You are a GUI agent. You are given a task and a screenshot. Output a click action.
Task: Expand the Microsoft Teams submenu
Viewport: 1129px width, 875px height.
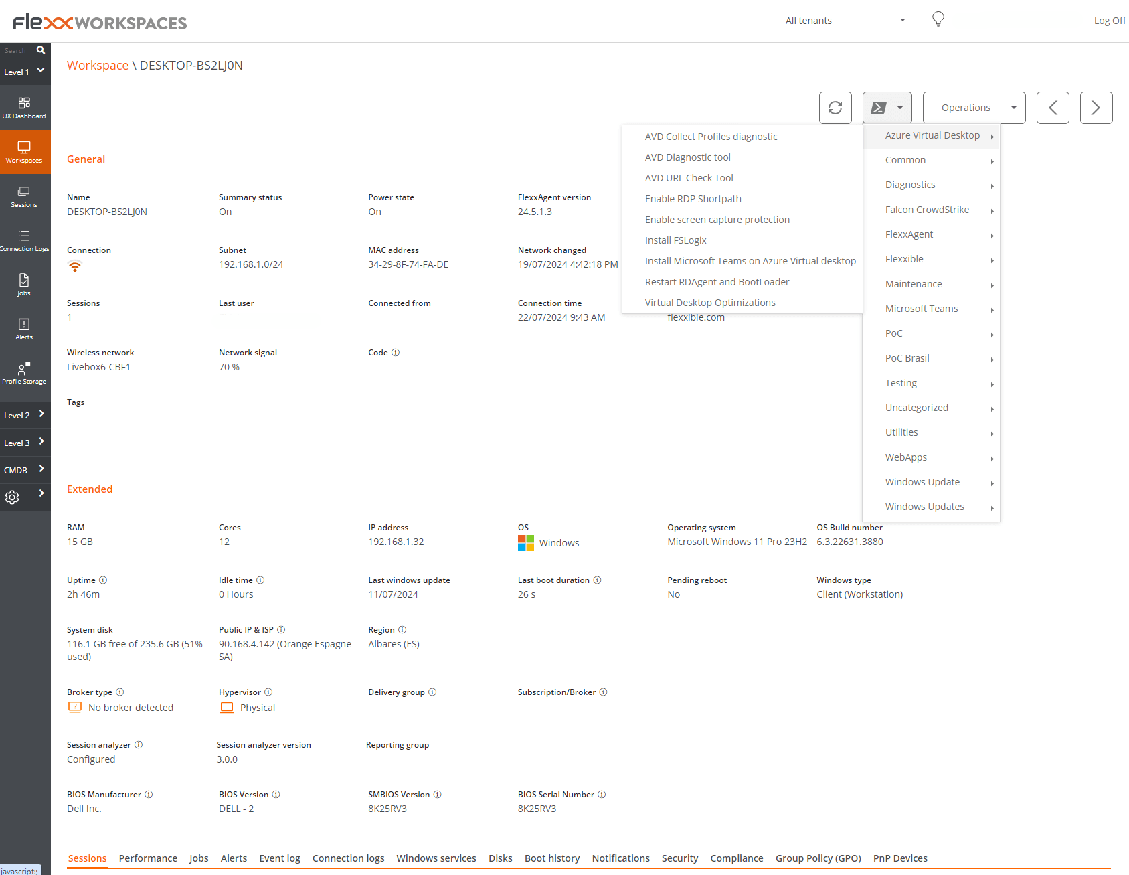(x=931, y=309)
